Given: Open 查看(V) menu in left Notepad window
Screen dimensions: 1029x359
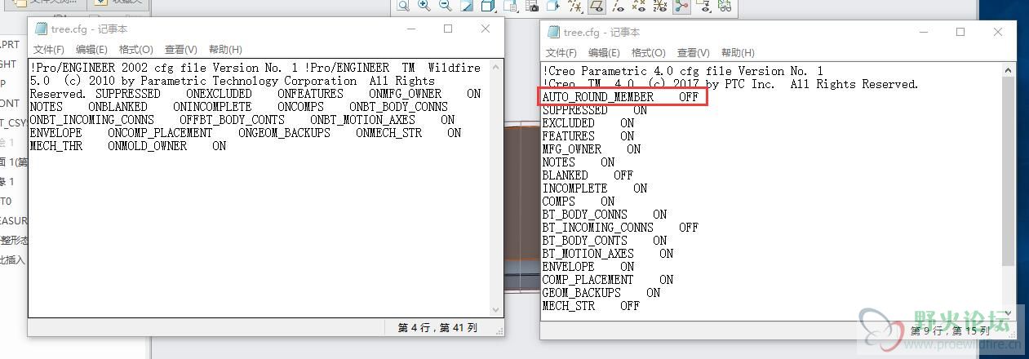Looking at the screenshot, I should pyautogui.click(x=180, y=50).
